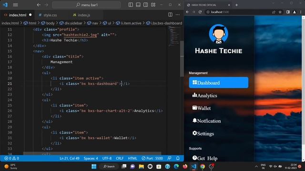Select the HASH TECHIE OFFICIAL browser tab
305x171 pixels.
[208, 5]
